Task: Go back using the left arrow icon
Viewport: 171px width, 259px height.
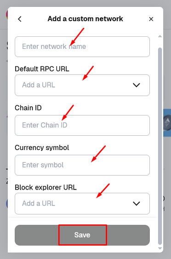Action: tap(20, 19)
